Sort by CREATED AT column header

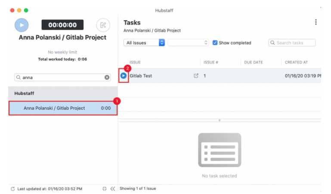coord(296,62)
